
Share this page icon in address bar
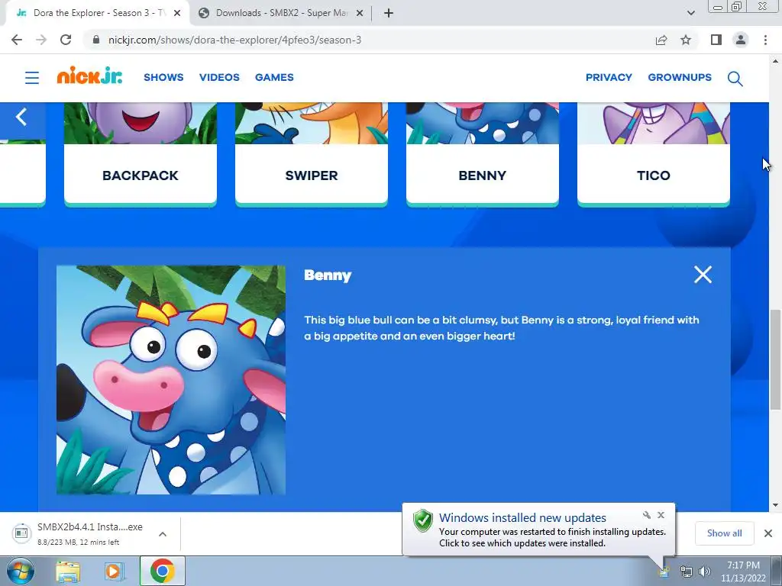pyautogui.click(x=661, y=40)
